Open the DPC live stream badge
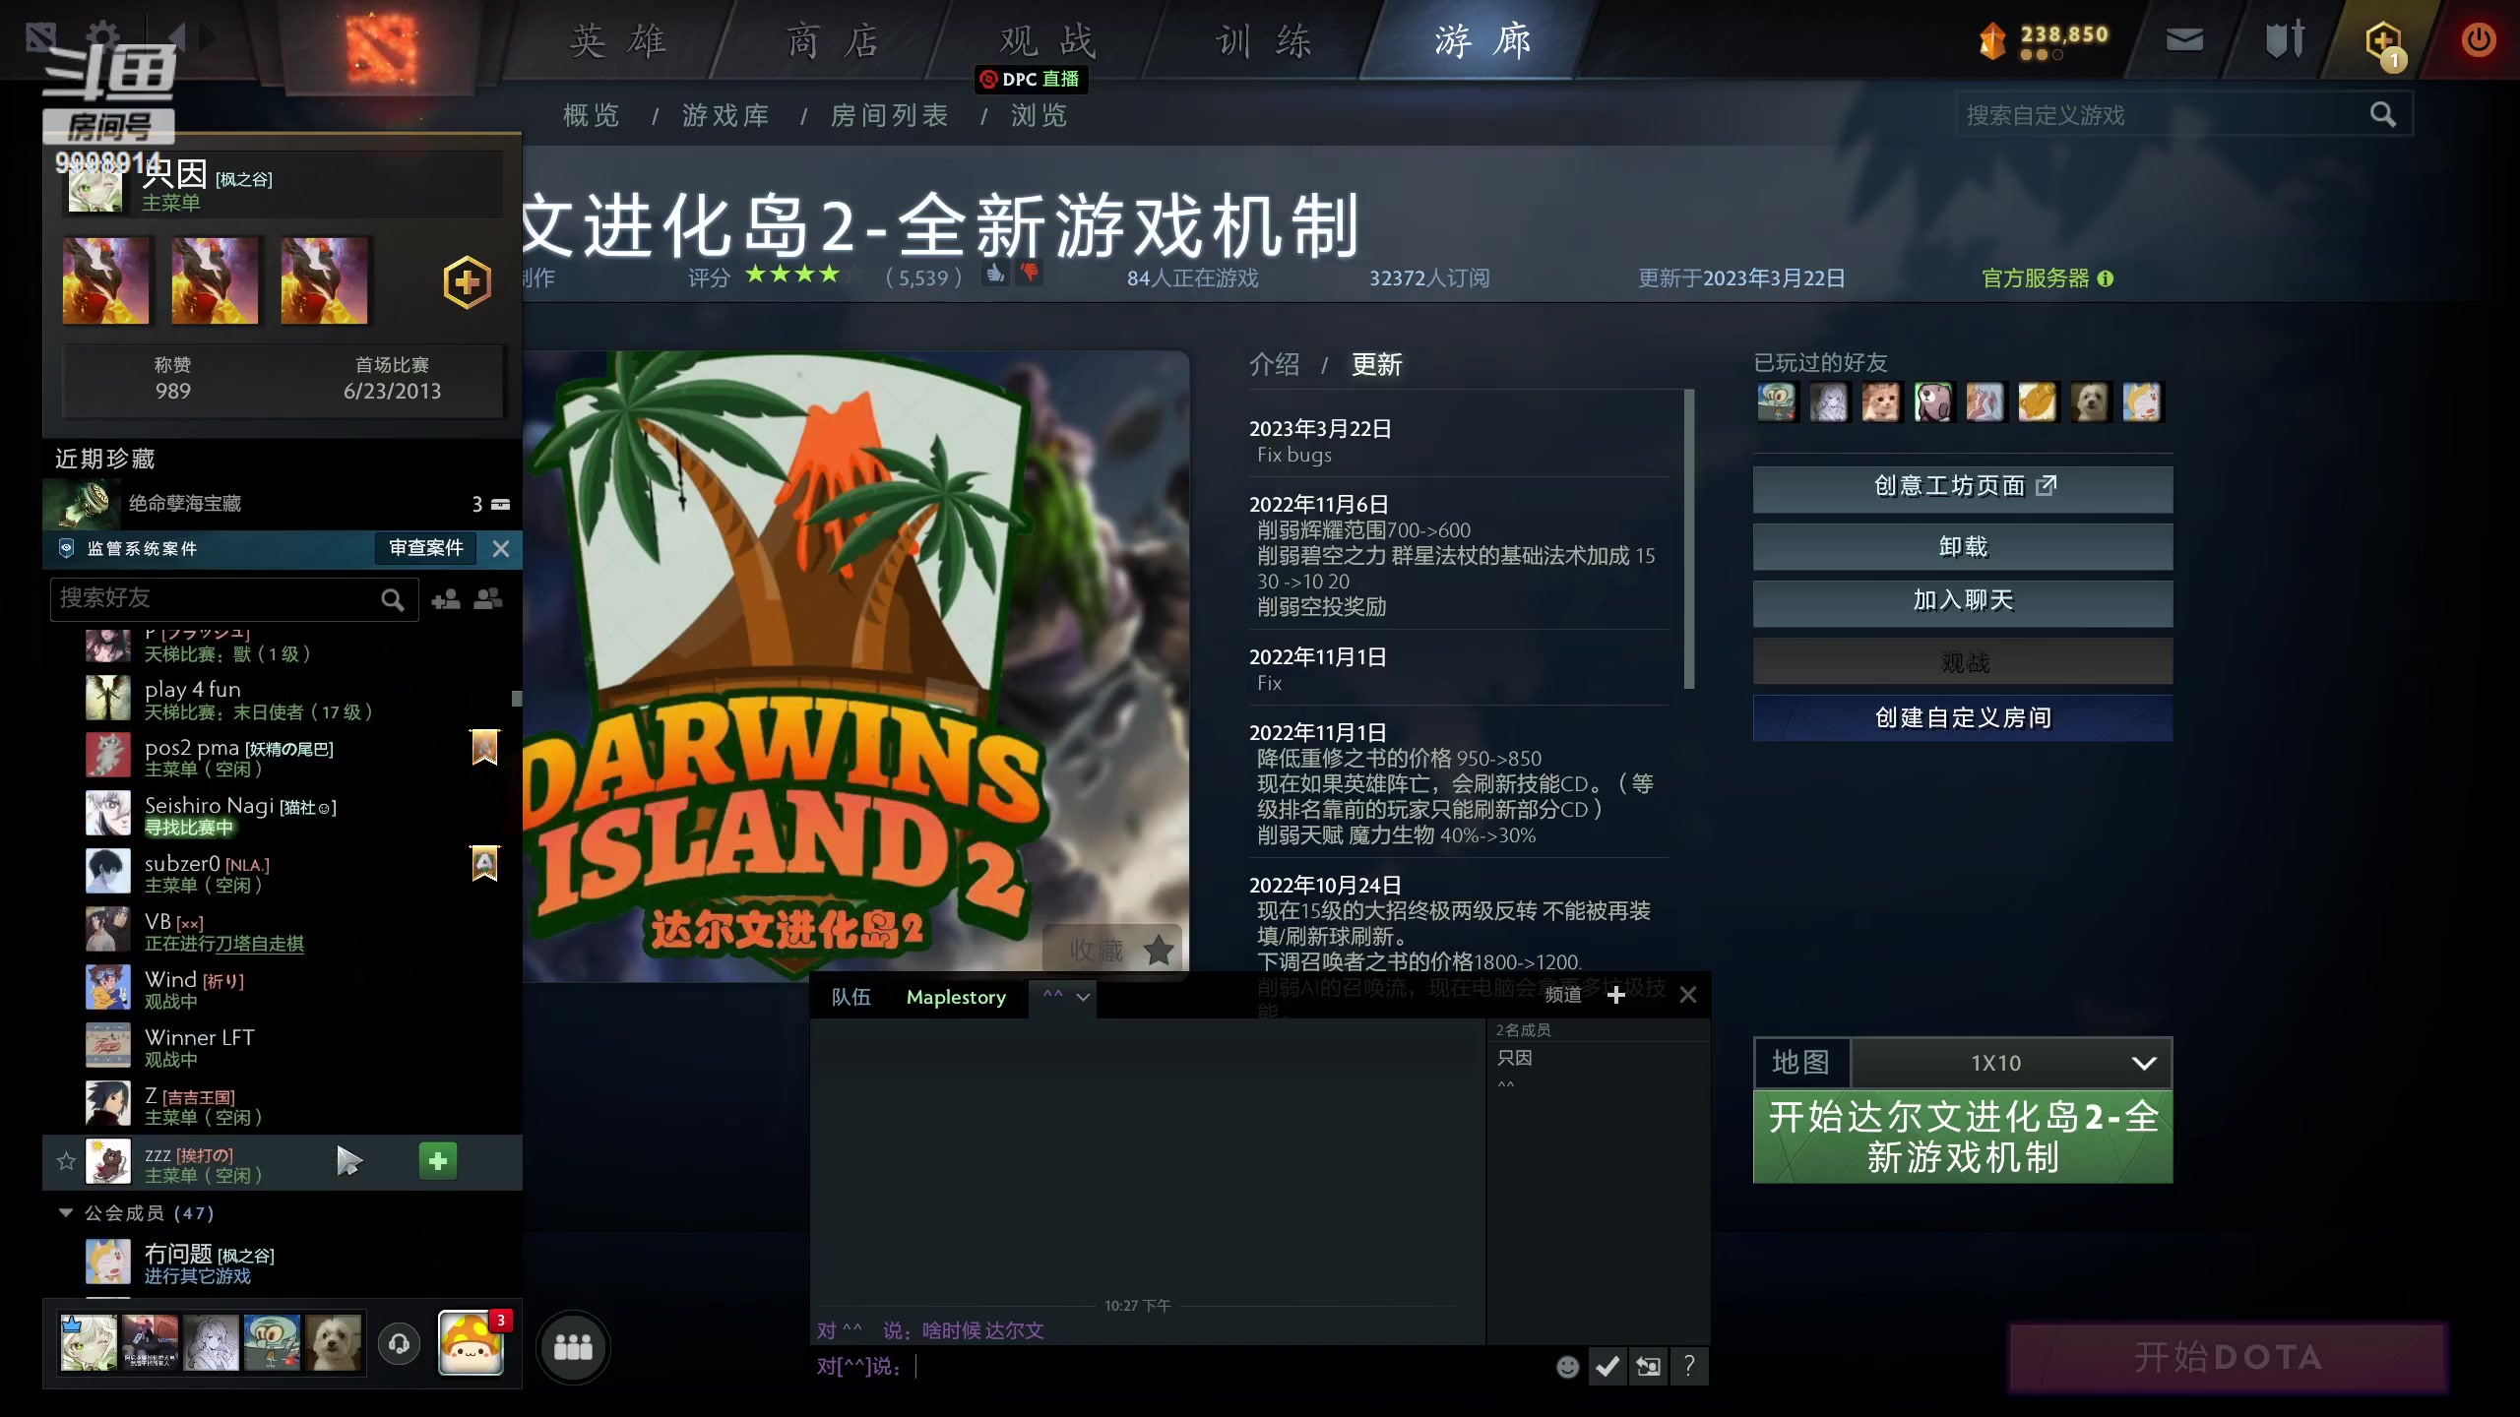 (x=1031, y=79)
